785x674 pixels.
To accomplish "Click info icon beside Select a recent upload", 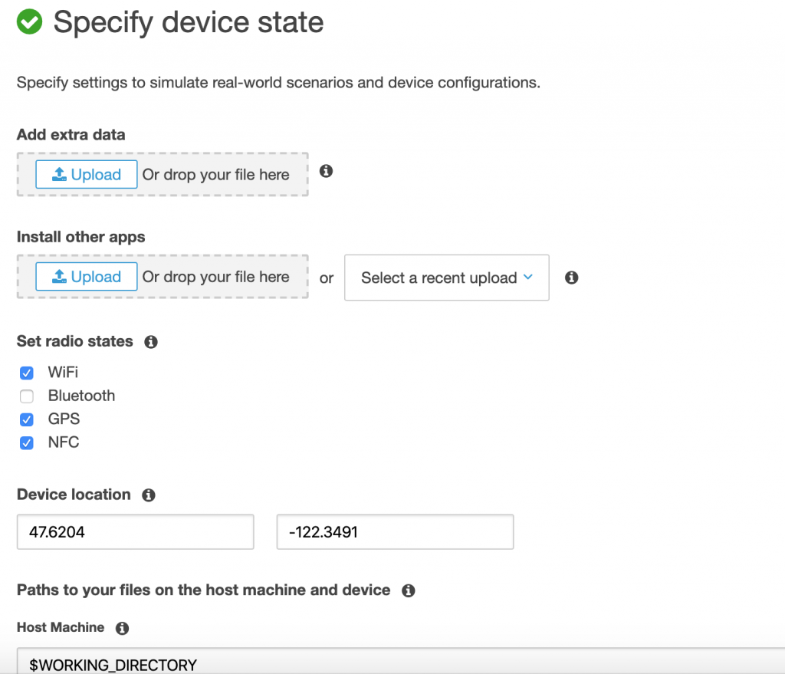I will point(571,278).
